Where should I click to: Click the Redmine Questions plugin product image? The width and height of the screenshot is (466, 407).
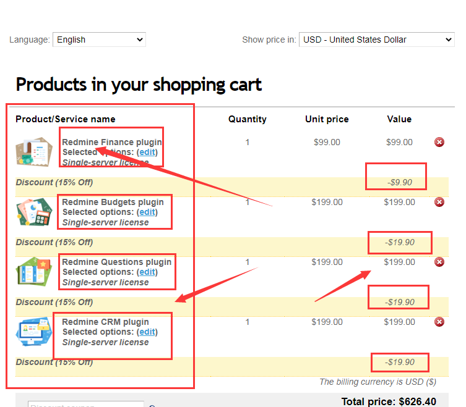click(34, 271)
